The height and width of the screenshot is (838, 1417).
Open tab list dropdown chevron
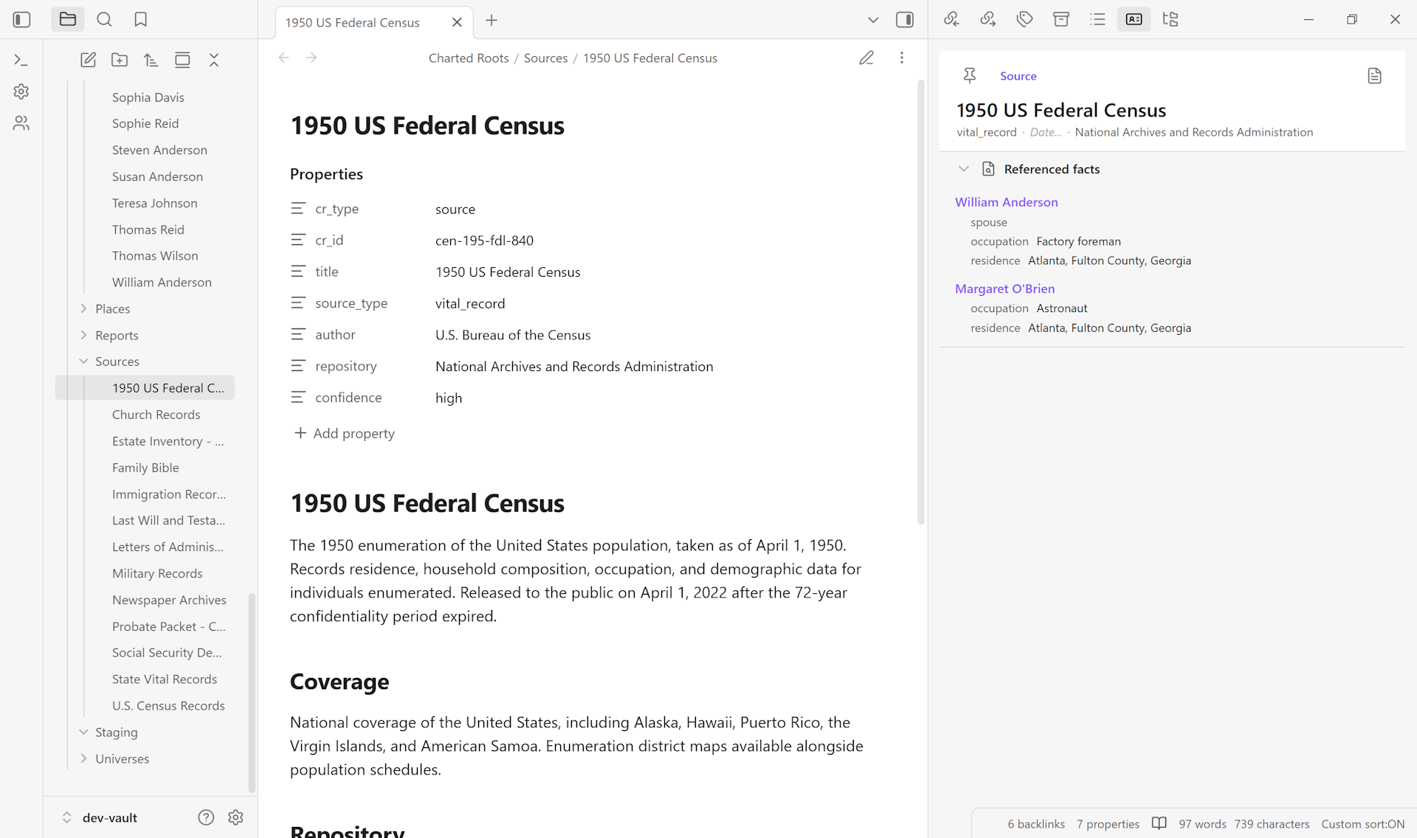click(873, 20)
